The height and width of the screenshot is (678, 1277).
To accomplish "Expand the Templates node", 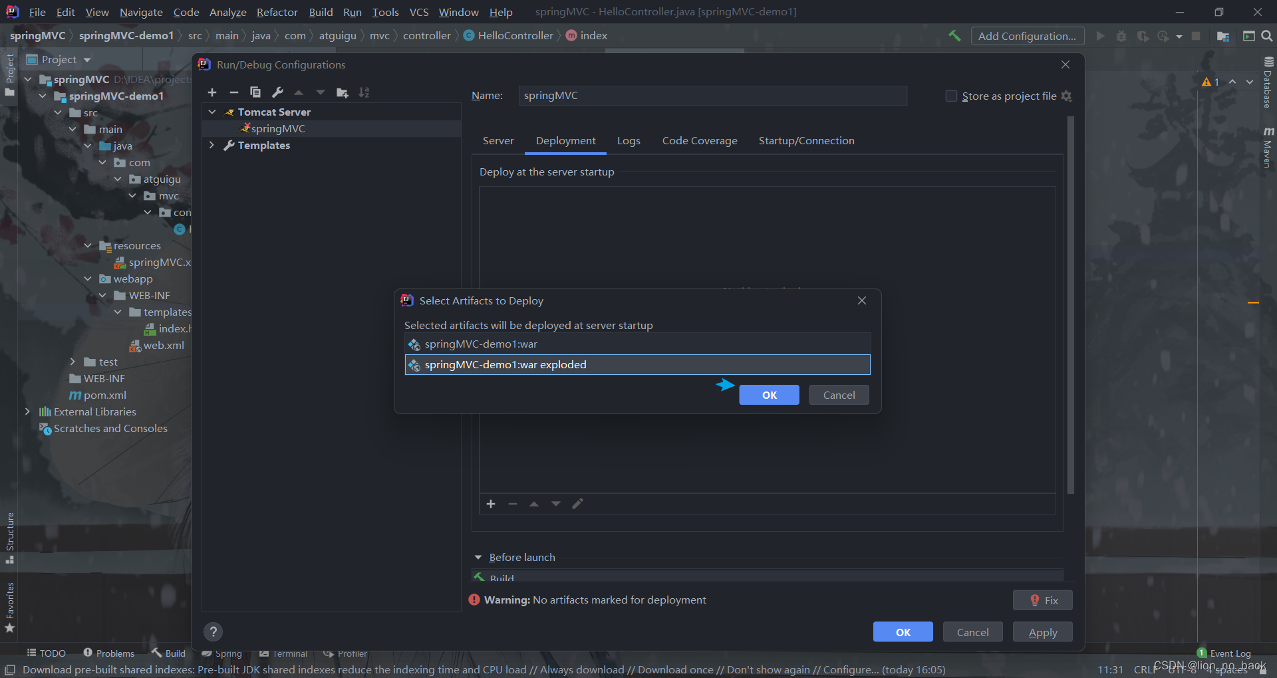I will coord(212,145).
